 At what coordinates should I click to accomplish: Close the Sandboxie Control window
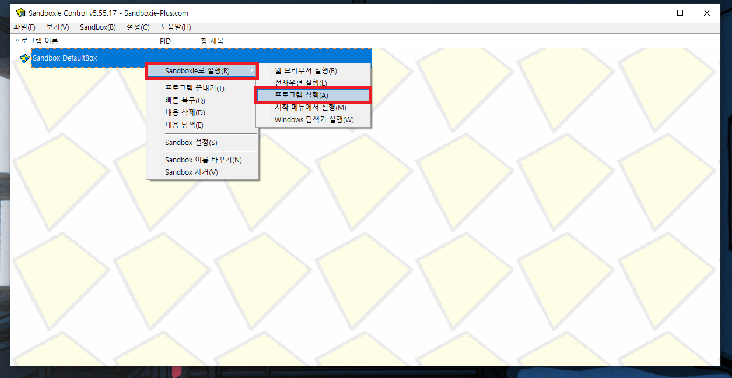[707, 13]
